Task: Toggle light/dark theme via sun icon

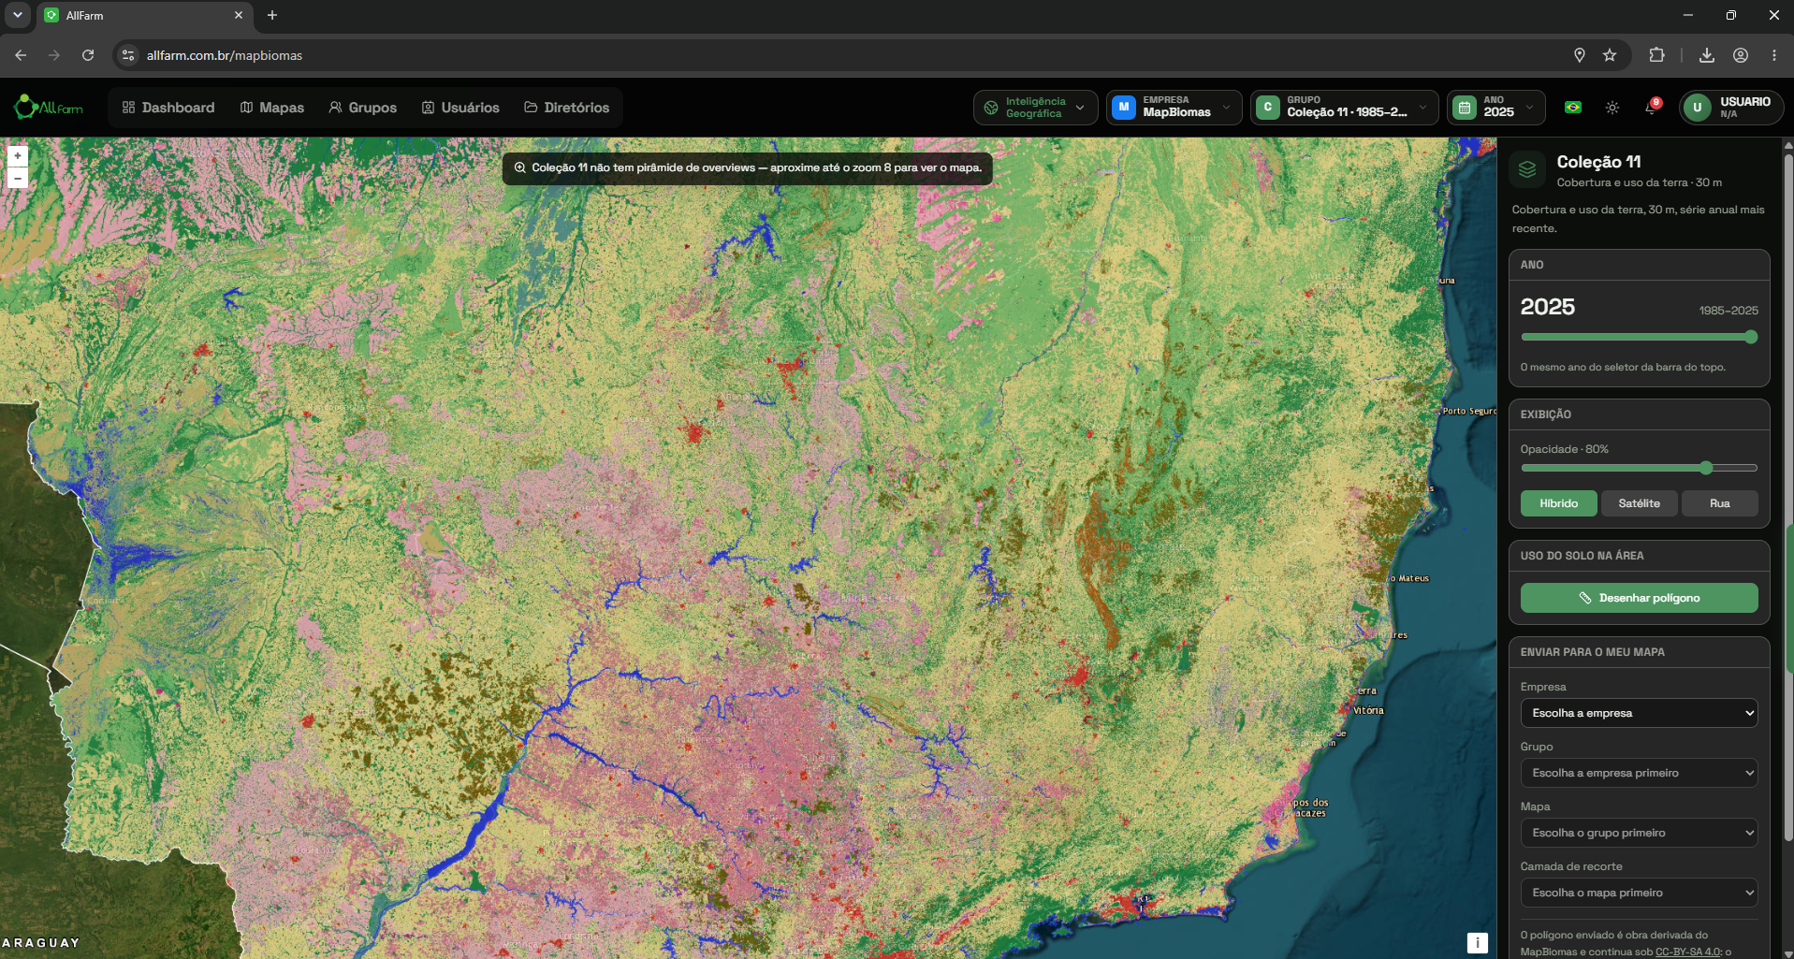Action: tap(1612, 108)
